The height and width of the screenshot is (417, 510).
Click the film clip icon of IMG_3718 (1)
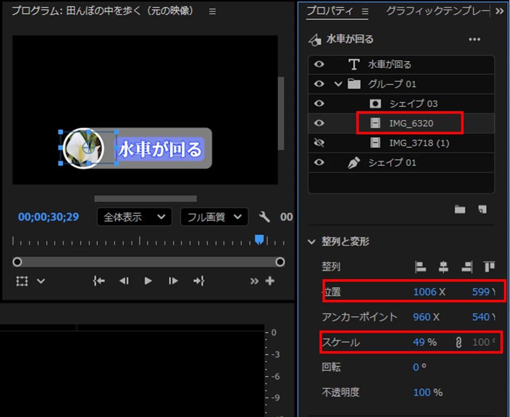click(375, 143)
